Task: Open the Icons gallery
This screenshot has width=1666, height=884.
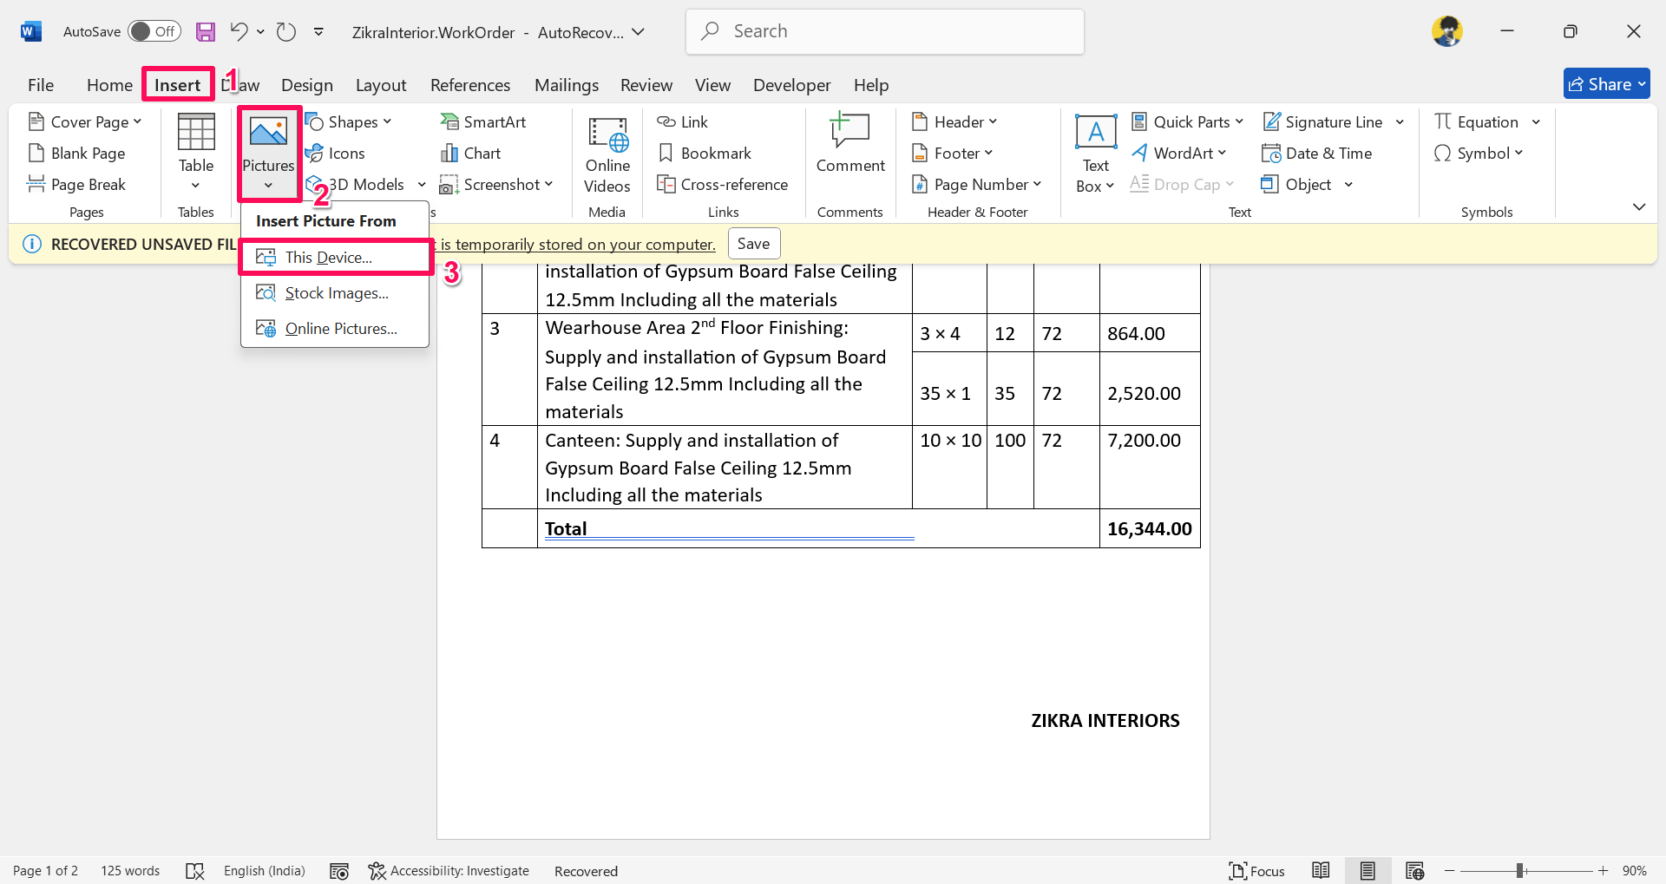Action: (336, 154)
